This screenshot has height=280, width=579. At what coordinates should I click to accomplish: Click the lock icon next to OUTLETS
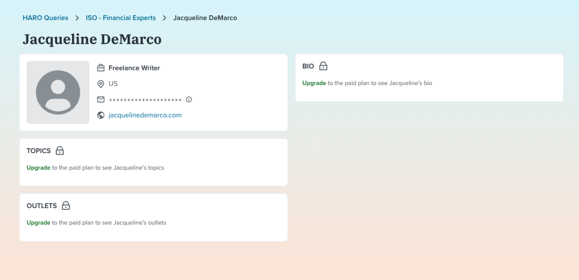66,206
